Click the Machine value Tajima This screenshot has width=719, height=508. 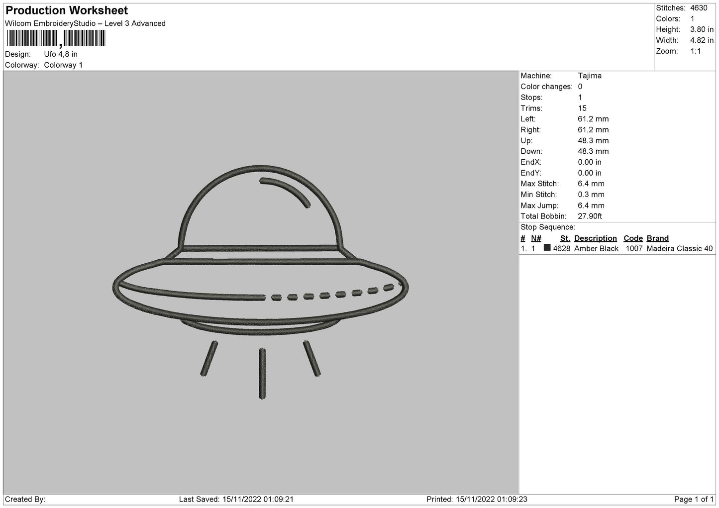coord(590,76)
